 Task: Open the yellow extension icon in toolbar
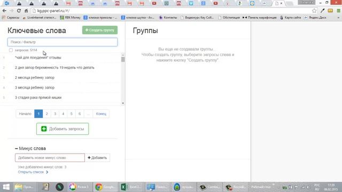[x=330, y=11]
